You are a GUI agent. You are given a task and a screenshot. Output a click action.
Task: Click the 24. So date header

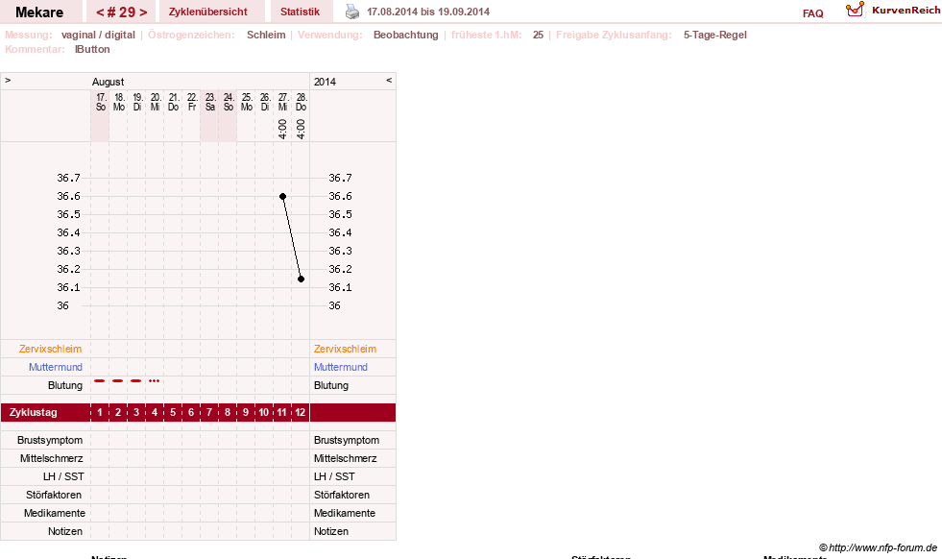pyautogui.click(x=229, y=102)
